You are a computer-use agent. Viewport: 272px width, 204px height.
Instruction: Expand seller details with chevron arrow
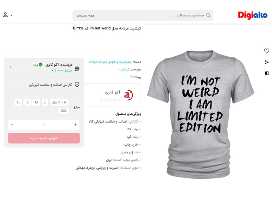point(11,67)
